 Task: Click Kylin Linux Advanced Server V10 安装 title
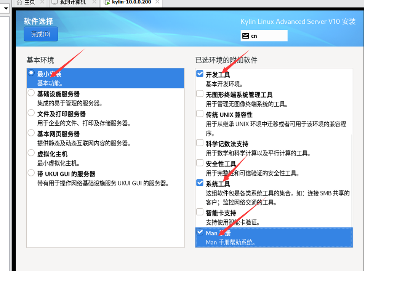pos(298,21)
